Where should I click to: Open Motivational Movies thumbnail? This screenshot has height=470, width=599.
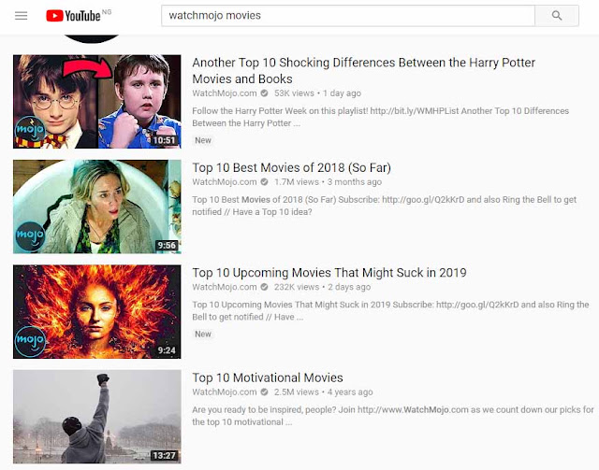coord(97,417)
